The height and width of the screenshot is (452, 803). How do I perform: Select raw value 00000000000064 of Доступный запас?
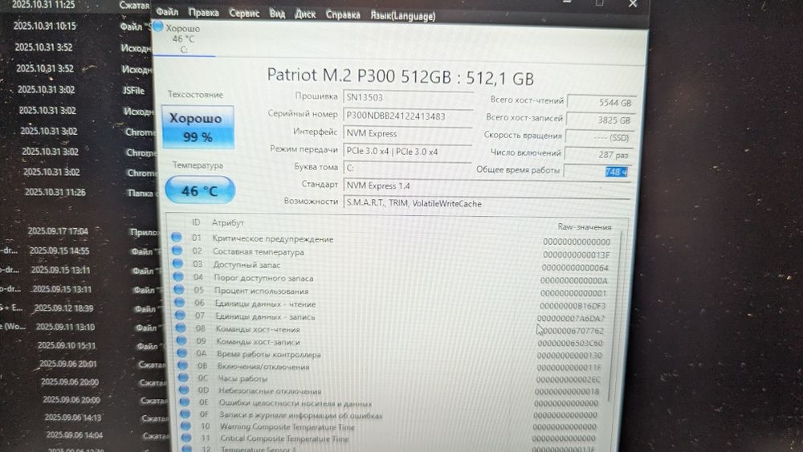click(x=575, y=267)
